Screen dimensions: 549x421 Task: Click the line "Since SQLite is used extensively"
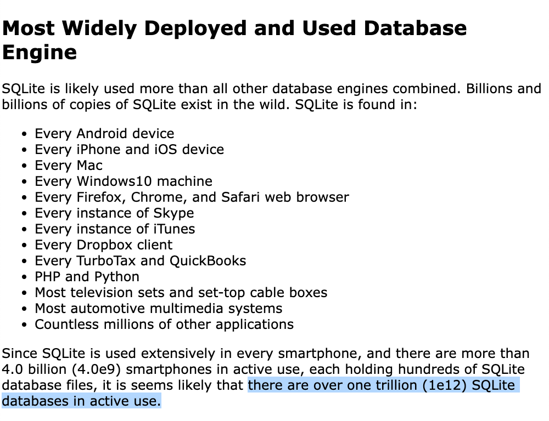pyautogui.click(x=266, y=353)
